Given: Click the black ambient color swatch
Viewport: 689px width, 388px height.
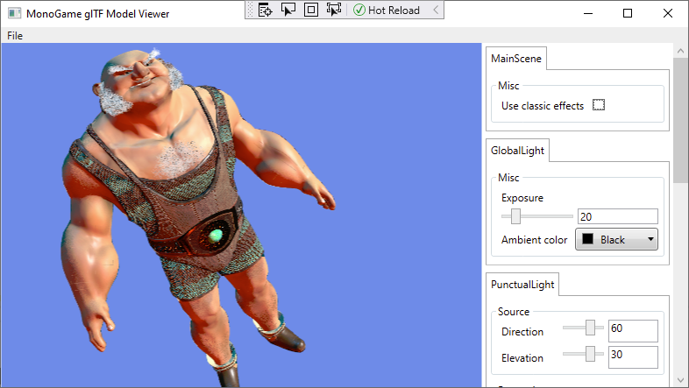Looking at the screenshot, I should (x=587, y=239).
